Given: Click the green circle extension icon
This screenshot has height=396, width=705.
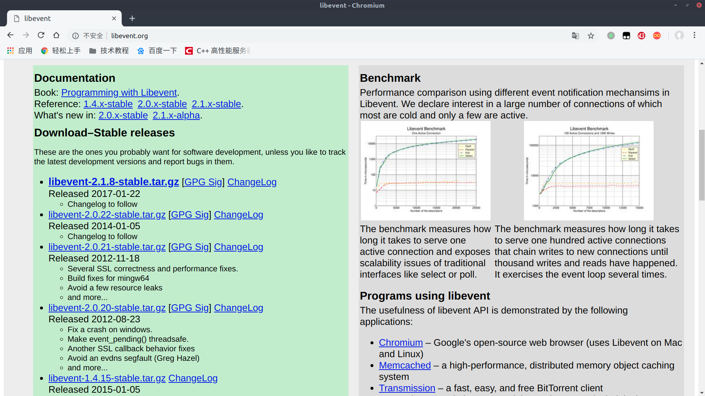Looking at the screenshot, I should coord(611,36).
